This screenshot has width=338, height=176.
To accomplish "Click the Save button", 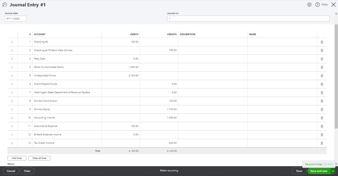I will point(299,171).
